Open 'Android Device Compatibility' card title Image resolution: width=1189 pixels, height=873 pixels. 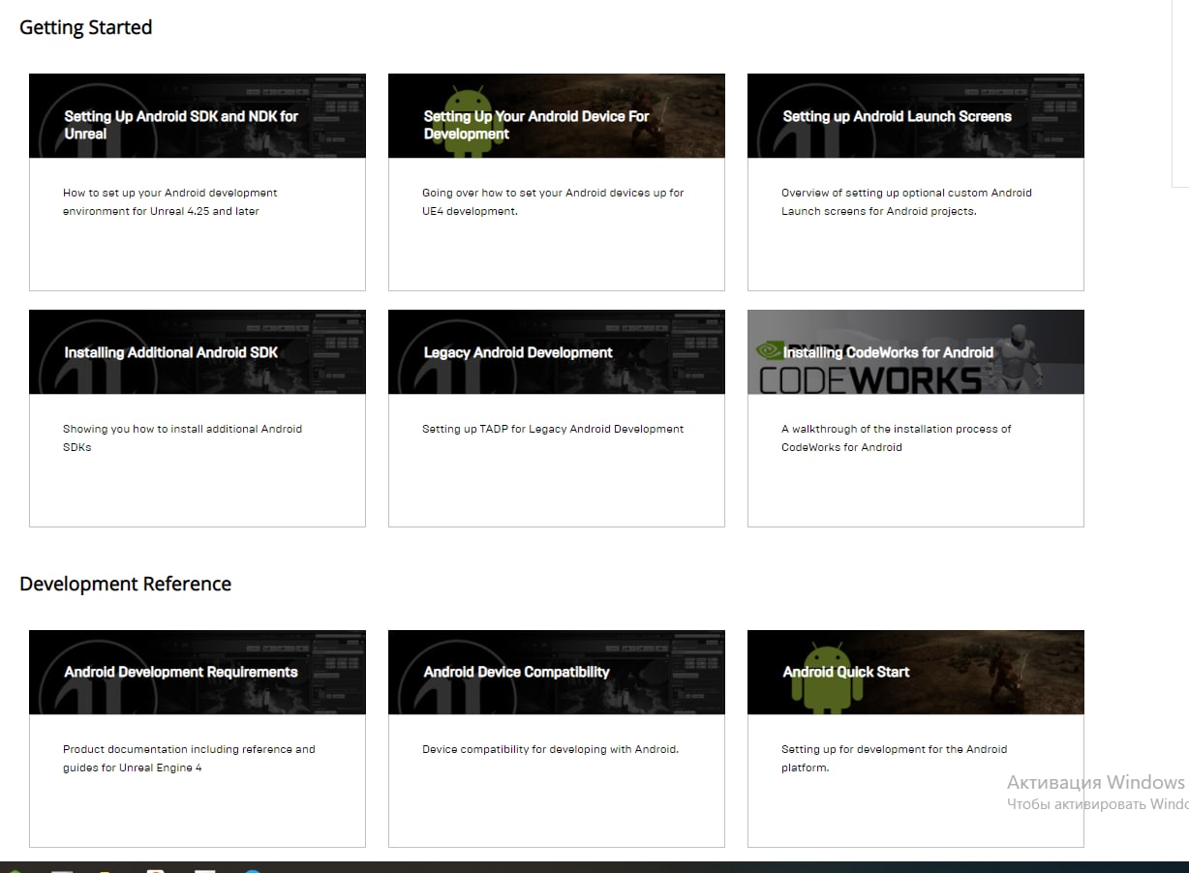[x=517, y=672]
